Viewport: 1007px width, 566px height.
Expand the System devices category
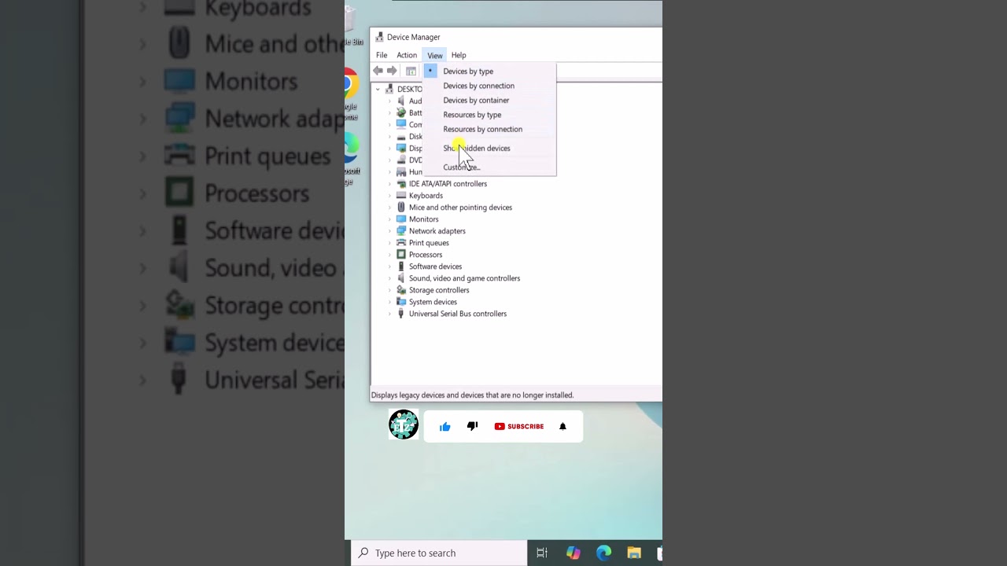(x=389, y=301)
